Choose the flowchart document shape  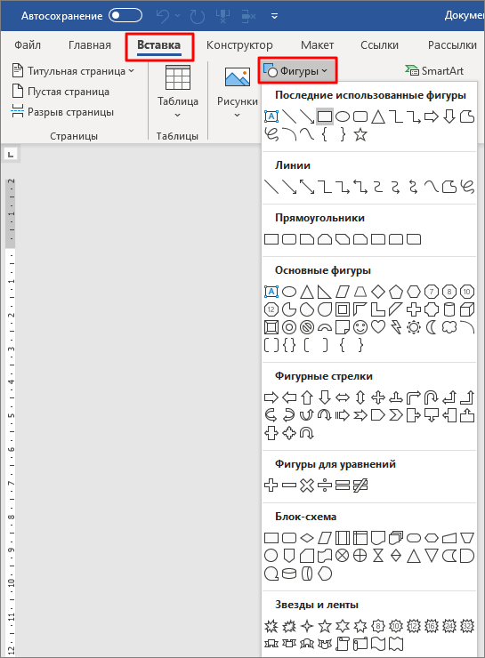point(378,538)
